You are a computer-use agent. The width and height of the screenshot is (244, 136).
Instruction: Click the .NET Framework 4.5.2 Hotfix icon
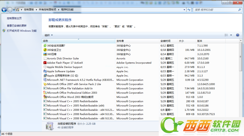pos(45,80)
